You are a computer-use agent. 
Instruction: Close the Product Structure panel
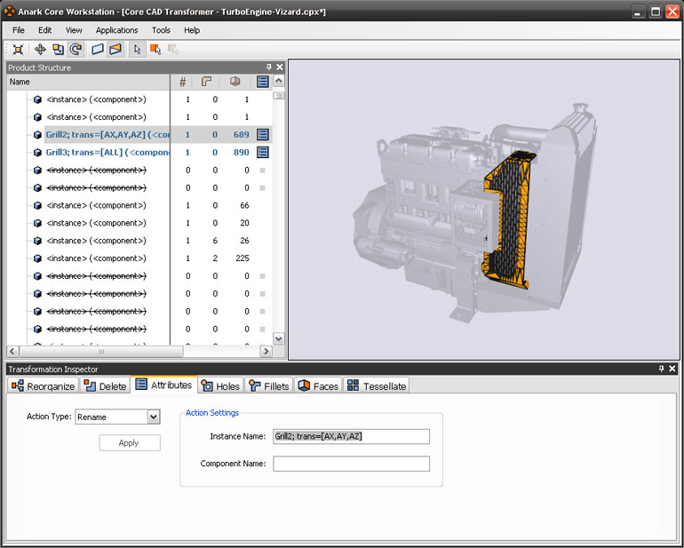pyautogui.click(x=280, y=68)
